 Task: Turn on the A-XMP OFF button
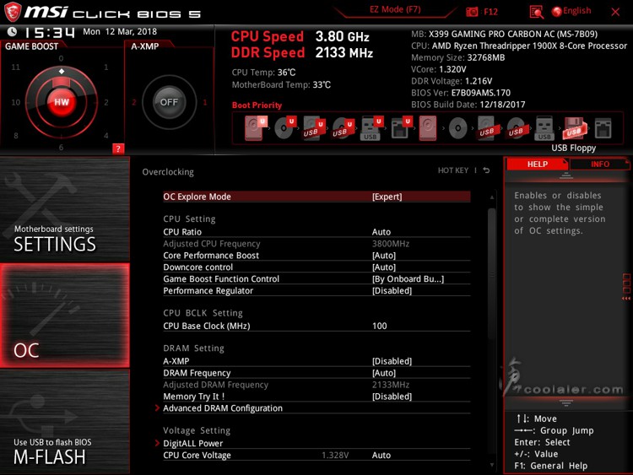(169, 102)
